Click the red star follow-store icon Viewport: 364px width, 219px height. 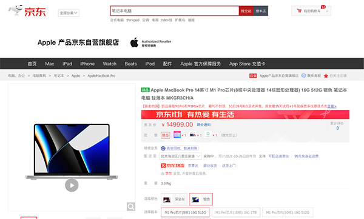[326, 76]
